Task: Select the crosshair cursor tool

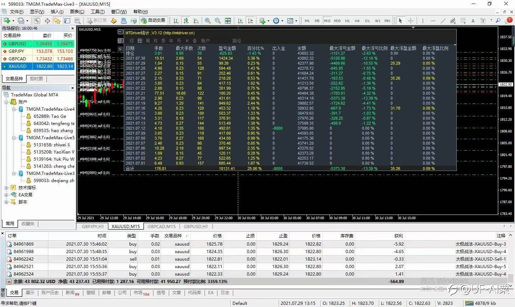Action: (411, 21)
